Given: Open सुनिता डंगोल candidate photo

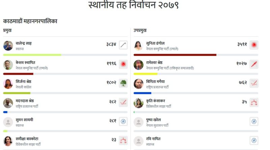Looking at the screenshot, I should click(x=138, y=46).
